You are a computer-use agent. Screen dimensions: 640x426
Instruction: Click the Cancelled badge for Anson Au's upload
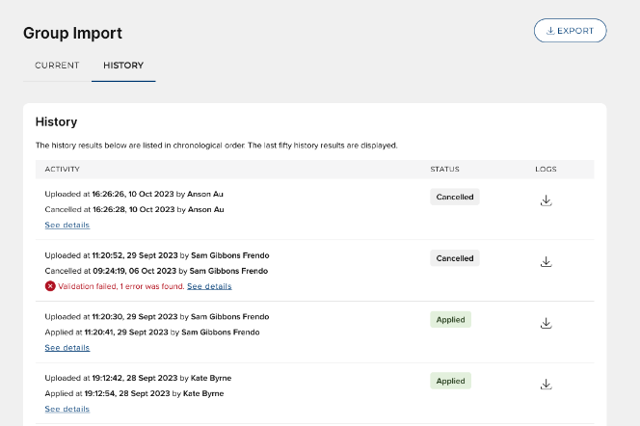[x=455, y=197]
